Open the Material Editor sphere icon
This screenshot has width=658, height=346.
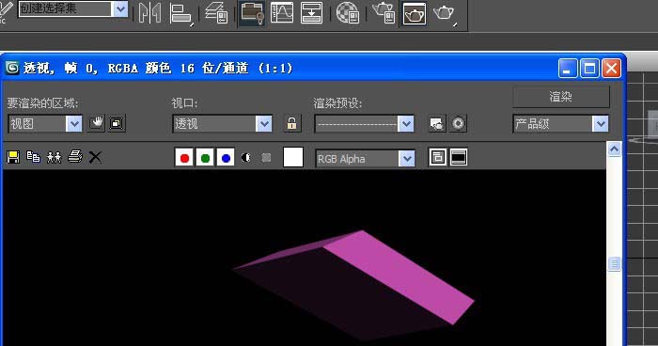(x=348, y=12)
